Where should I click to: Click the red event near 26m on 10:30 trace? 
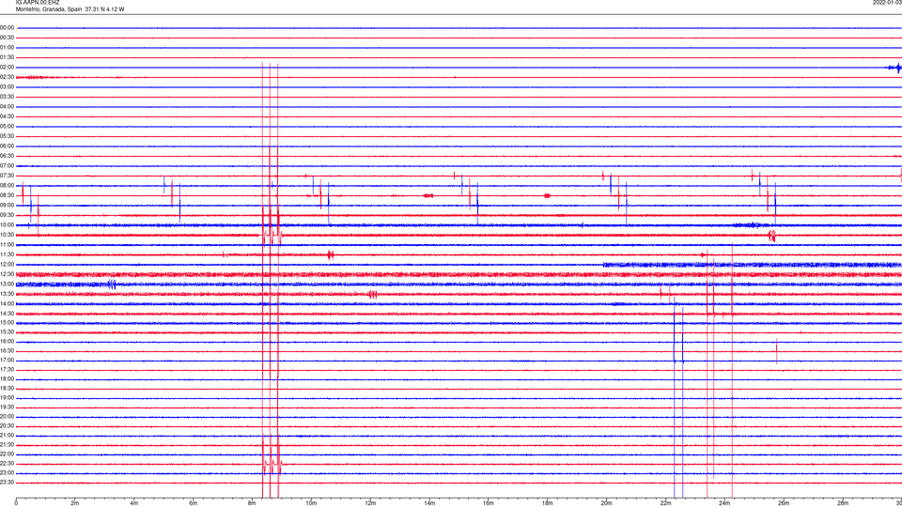coord(772,235)
